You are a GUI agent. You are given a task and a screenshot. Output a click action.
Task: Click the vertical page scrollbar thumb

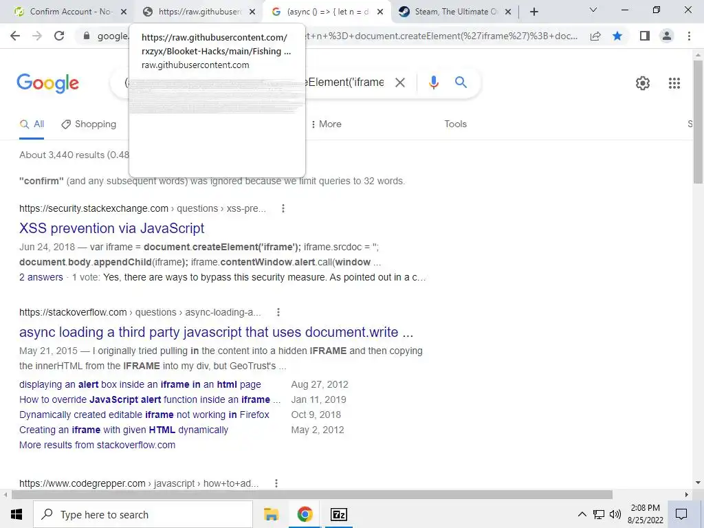click(698, 121)
